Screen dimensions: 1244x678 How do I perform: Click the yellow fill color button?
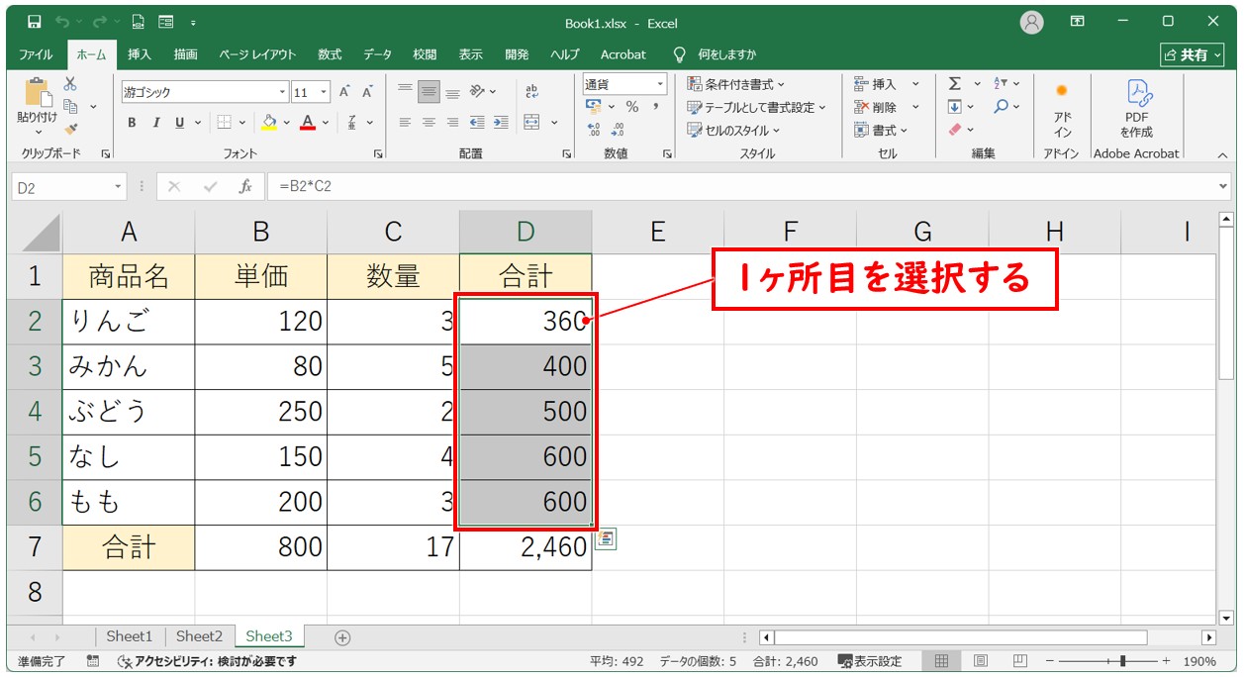tap(268, 123)
